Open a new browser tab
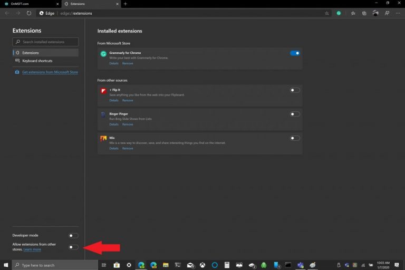This screenshot has width=405, height=270. (x=126, y=4)
